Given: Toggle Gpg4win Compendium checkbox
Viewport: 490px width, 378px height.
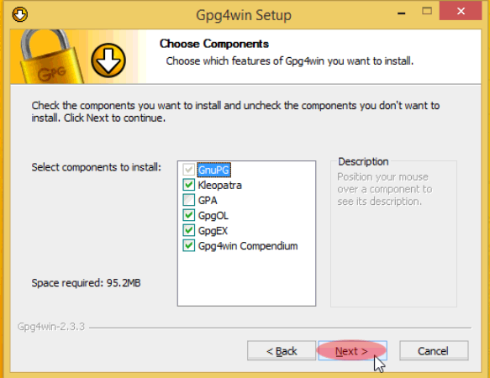Looking at the screenshot, I should pos(189,245).
